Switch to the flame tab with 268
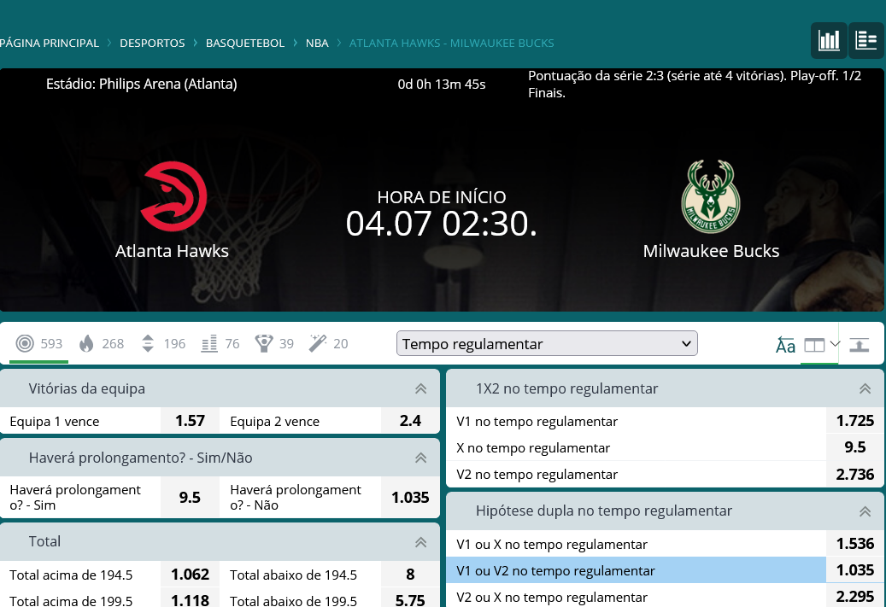This screenshot has height=607, width=886. [102, 343]
